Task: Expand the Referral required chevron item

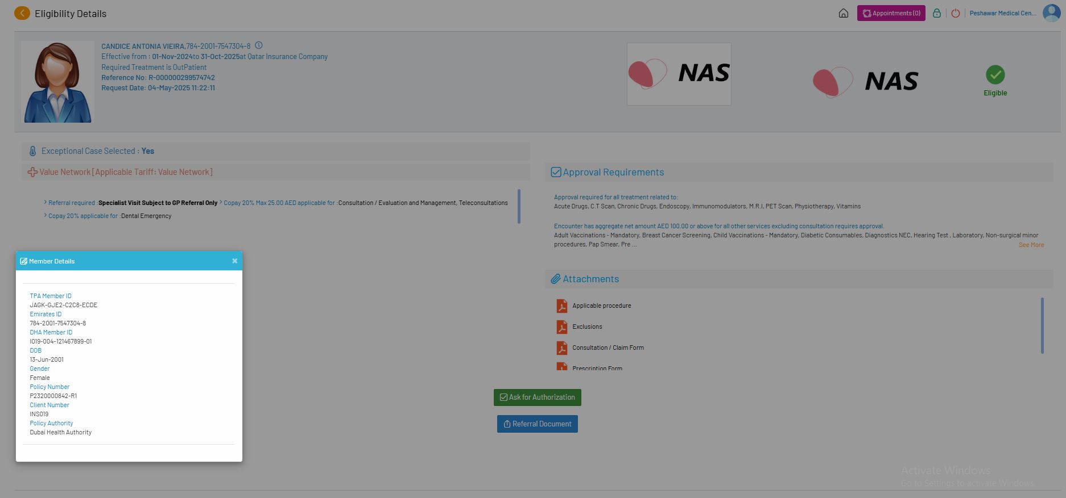Action: click(46, 202)
